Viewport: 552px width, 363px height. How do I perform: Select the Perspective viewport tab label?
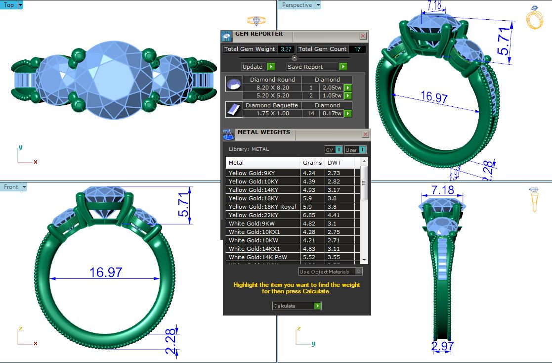(x=297, y=5)
